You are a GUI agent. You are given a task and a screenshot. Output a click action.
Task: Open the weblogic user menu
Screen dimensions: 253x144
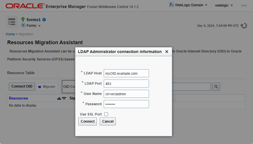224,5
